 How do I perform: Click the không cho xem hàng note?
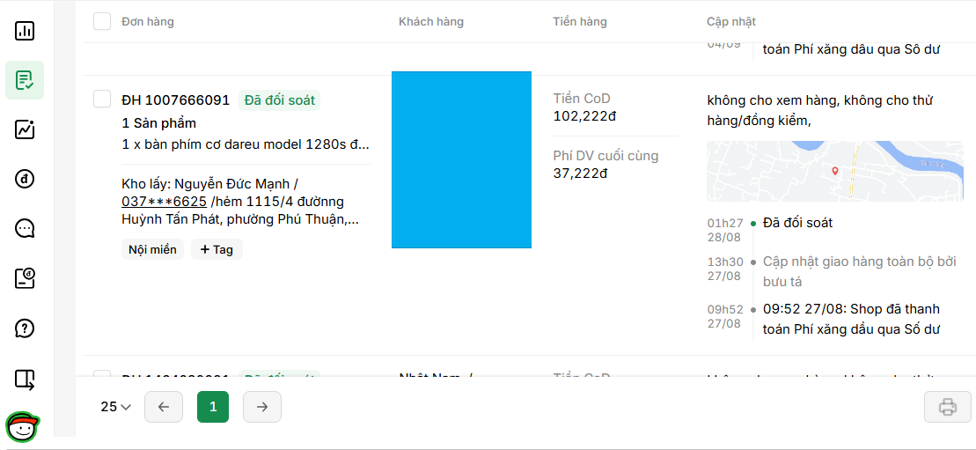[819, 110]
